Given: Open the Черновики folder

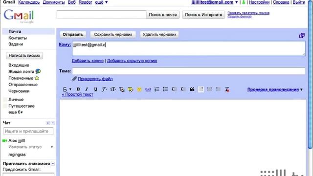Looking at the screenshot, I should (x=19, y=91).
